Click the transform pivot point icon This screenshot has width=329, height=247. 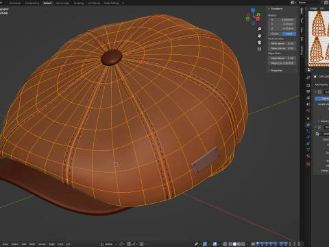tap(121, 244)
